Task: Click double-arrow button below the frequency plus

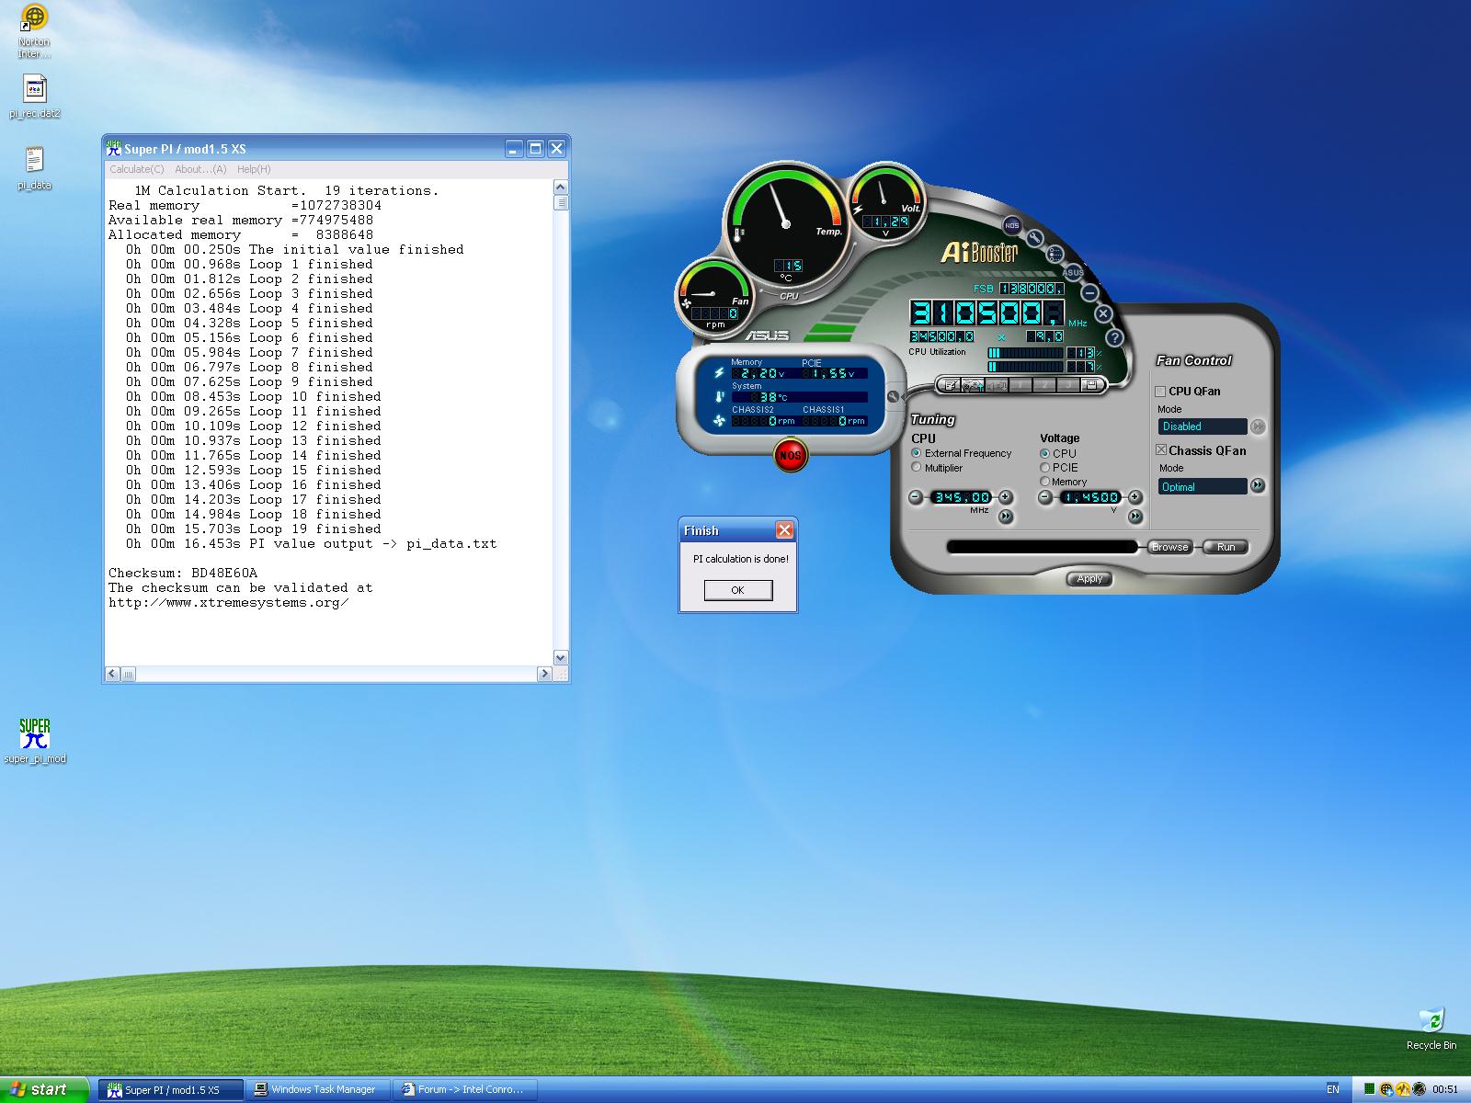Action: tap(1006, 517)
